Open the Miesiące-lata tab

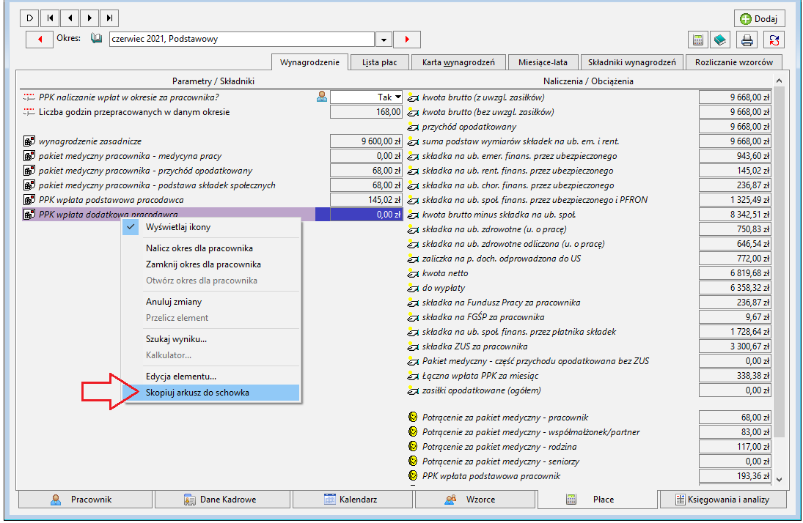[x=543, y=62]
